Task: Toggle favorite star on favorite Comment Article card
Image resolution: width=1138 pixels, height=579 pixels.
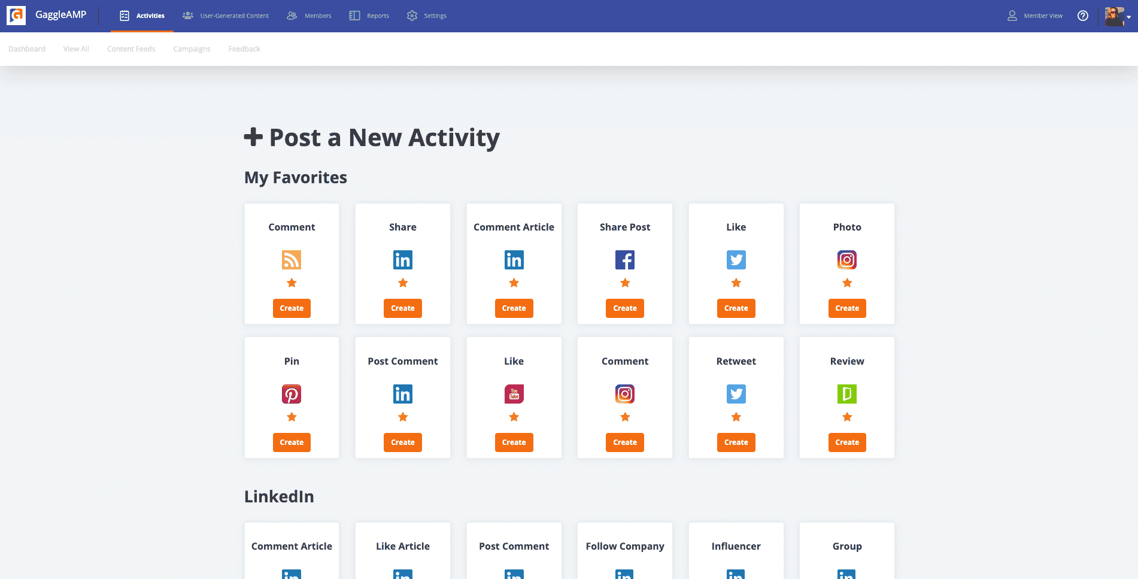Action: [514, 283]
